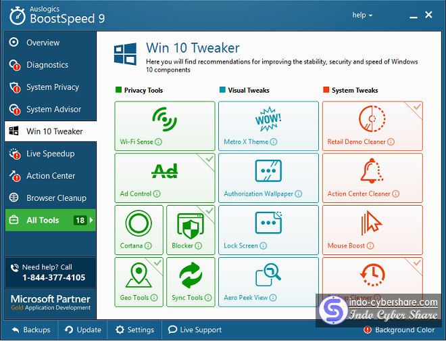The height and width of the screenshot is (341, 446).
Task: Select the Win 10 Tweaker tab
Action: (51, 131)
